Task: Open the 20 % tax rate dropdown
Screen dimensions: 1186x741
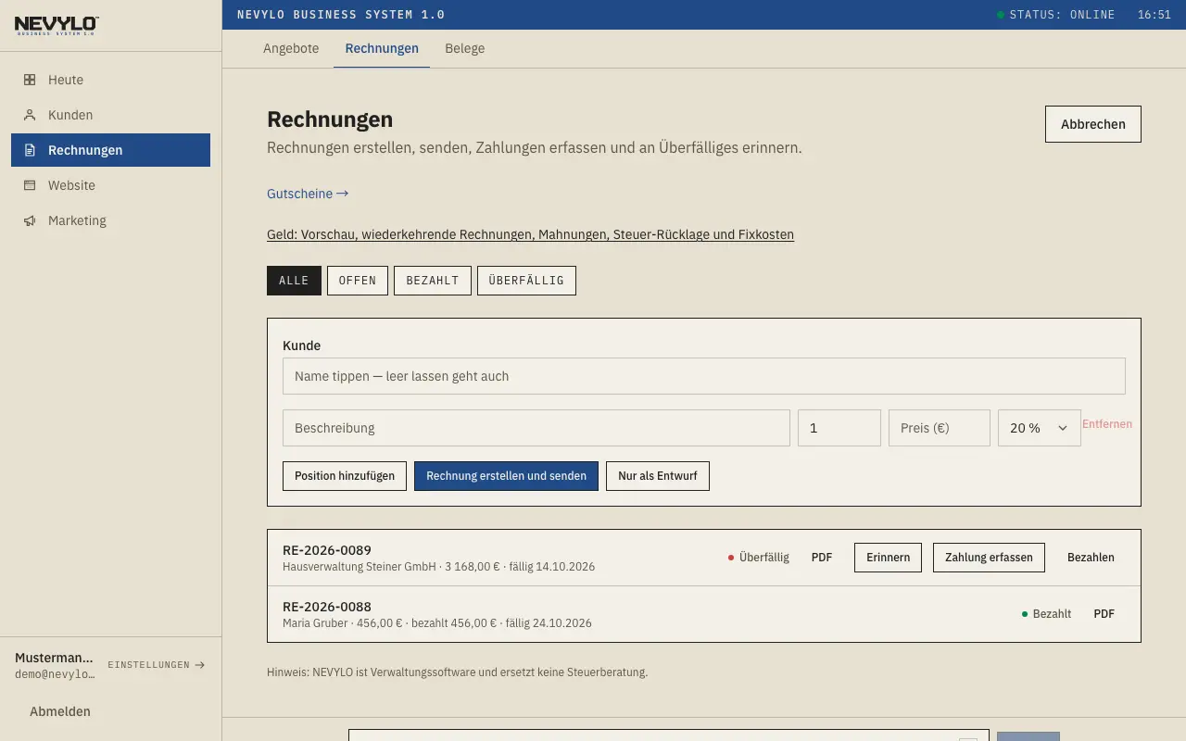Action: (1039, 428)
